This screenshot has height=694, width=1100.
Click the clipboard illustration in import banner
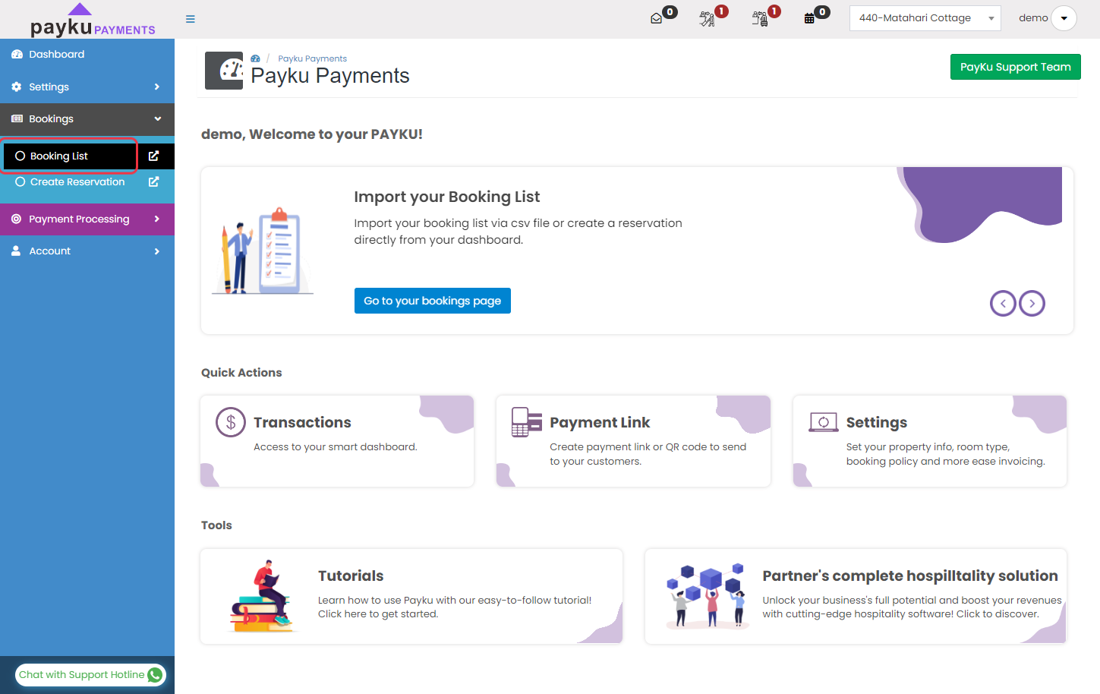pyautogui.click(x=263, y=251)
